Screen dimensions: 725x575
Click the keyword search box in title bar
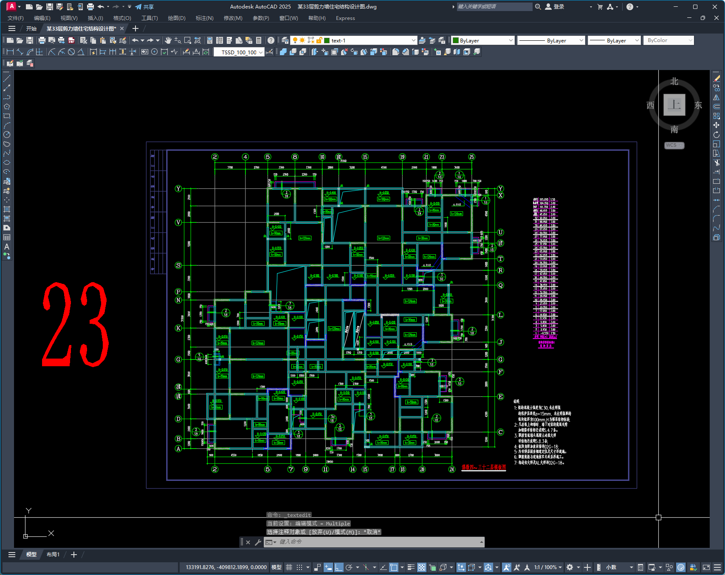click(x=494, y=7)
